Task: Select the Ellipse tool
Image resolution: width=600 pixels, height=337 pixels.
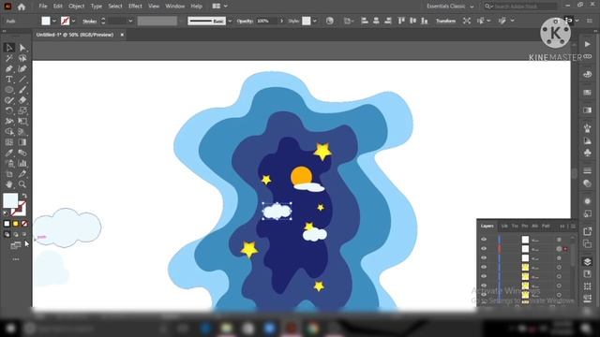Action: [9, 90]
